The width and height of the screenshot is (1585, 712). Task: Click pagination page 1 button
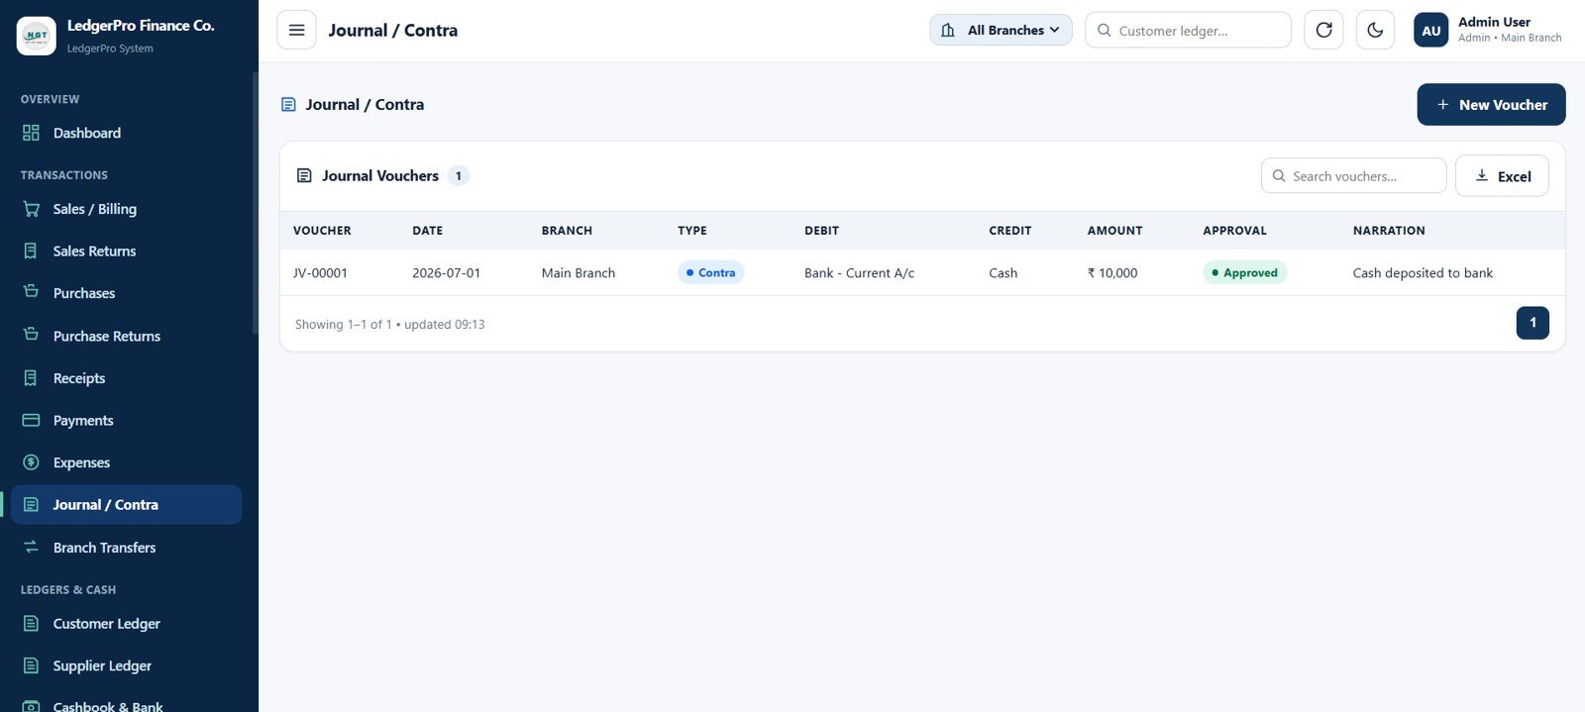click(x=1532, y=323)
